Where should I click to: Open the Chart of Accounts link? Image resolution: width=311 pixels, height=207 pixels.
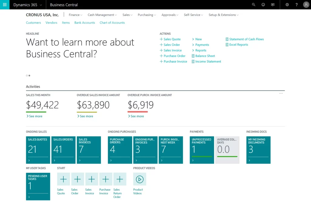pyautogui.click(x=112, y=23)
